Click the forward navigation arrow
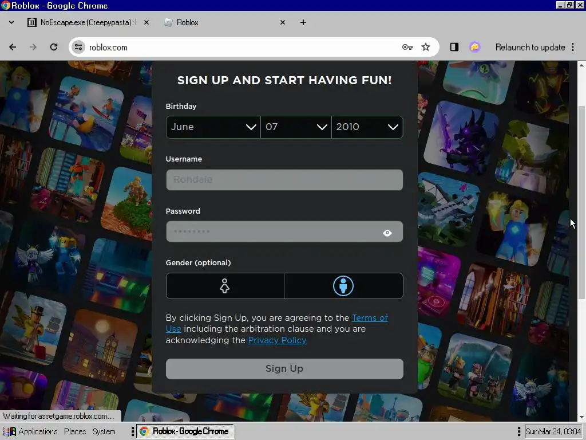586x440 pixels. tap(33, 47)
